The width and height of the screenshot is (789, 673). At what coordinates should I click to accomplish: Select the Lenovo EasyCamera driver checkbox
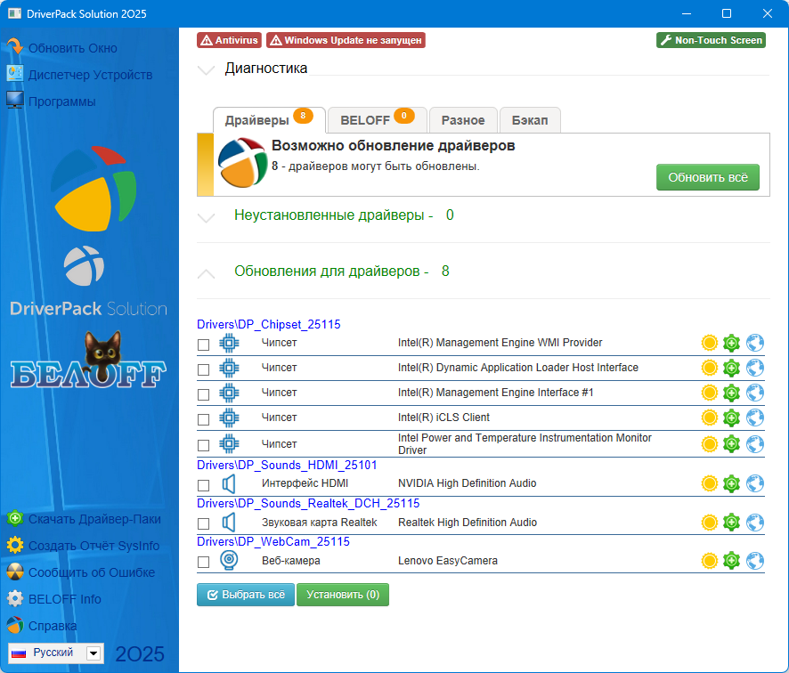point(203,563)
